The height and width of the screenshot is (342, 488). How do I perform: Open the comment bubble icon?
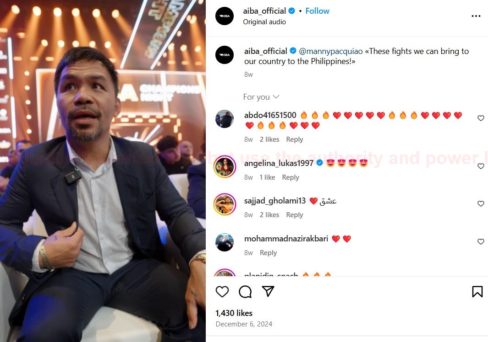(245, 292)
